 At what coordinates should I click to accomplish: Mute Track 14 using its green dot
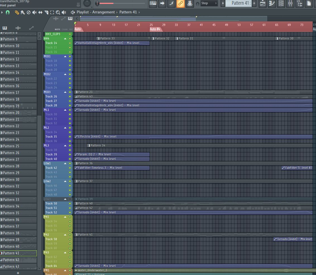point(70,43)
